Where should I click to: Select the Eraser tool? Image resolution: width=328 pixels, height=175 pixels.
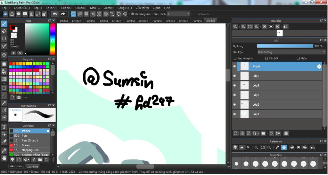point(4,31)
